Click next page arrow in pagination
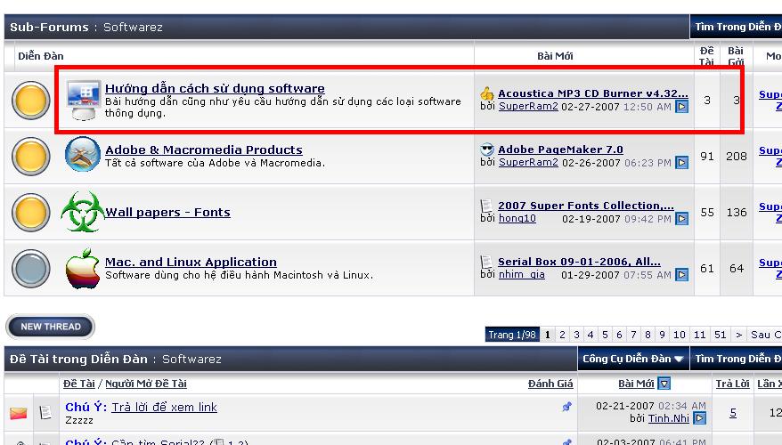This screenshot has width=782, height=445. click(738, 335)
